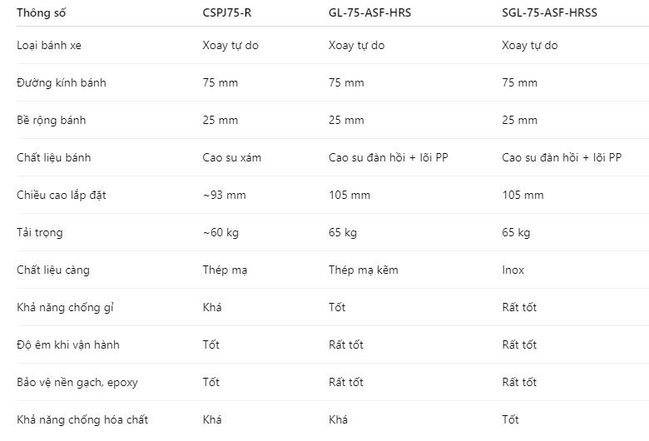Click the Đường kính bánh row label
Screen dimensions: 649x441
(62, 83)
